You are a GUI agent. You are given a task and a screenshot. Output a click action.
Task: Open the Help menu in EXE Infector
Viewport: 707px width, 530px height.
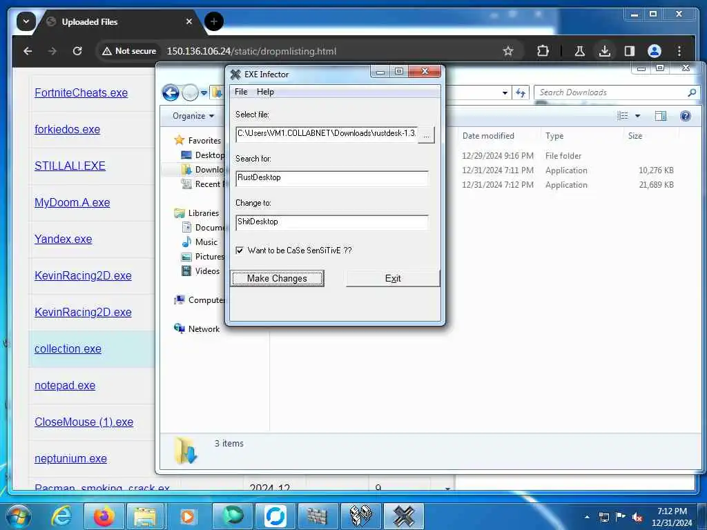[265, 92]
